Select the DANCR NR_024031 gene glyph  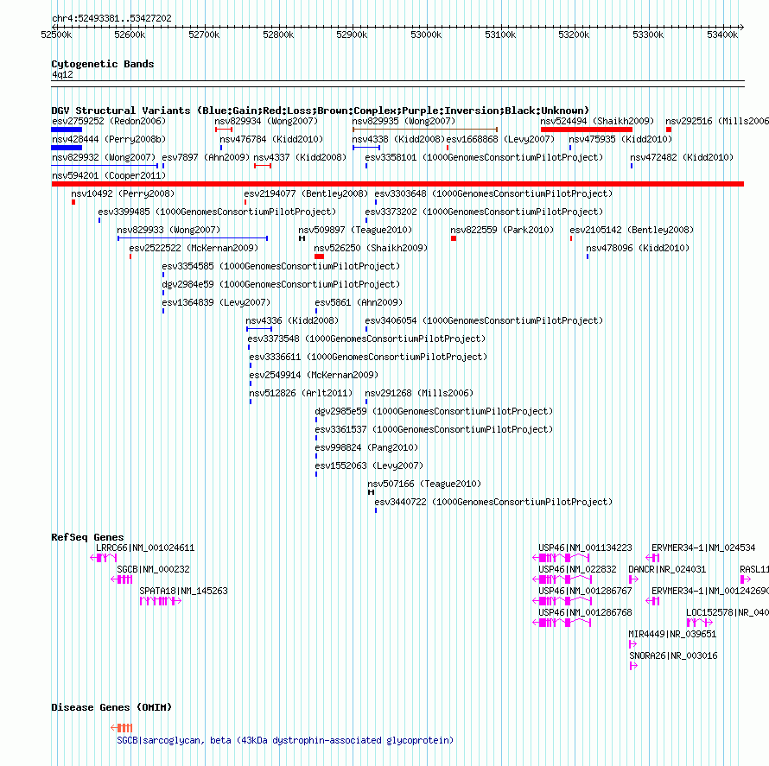(633, 579)
